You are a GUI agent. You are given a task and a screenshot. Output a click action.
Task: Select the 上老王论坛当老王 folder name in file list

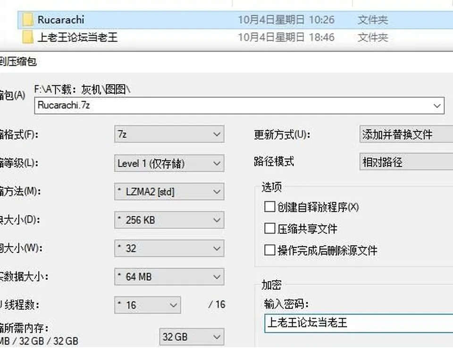(78, 37)
